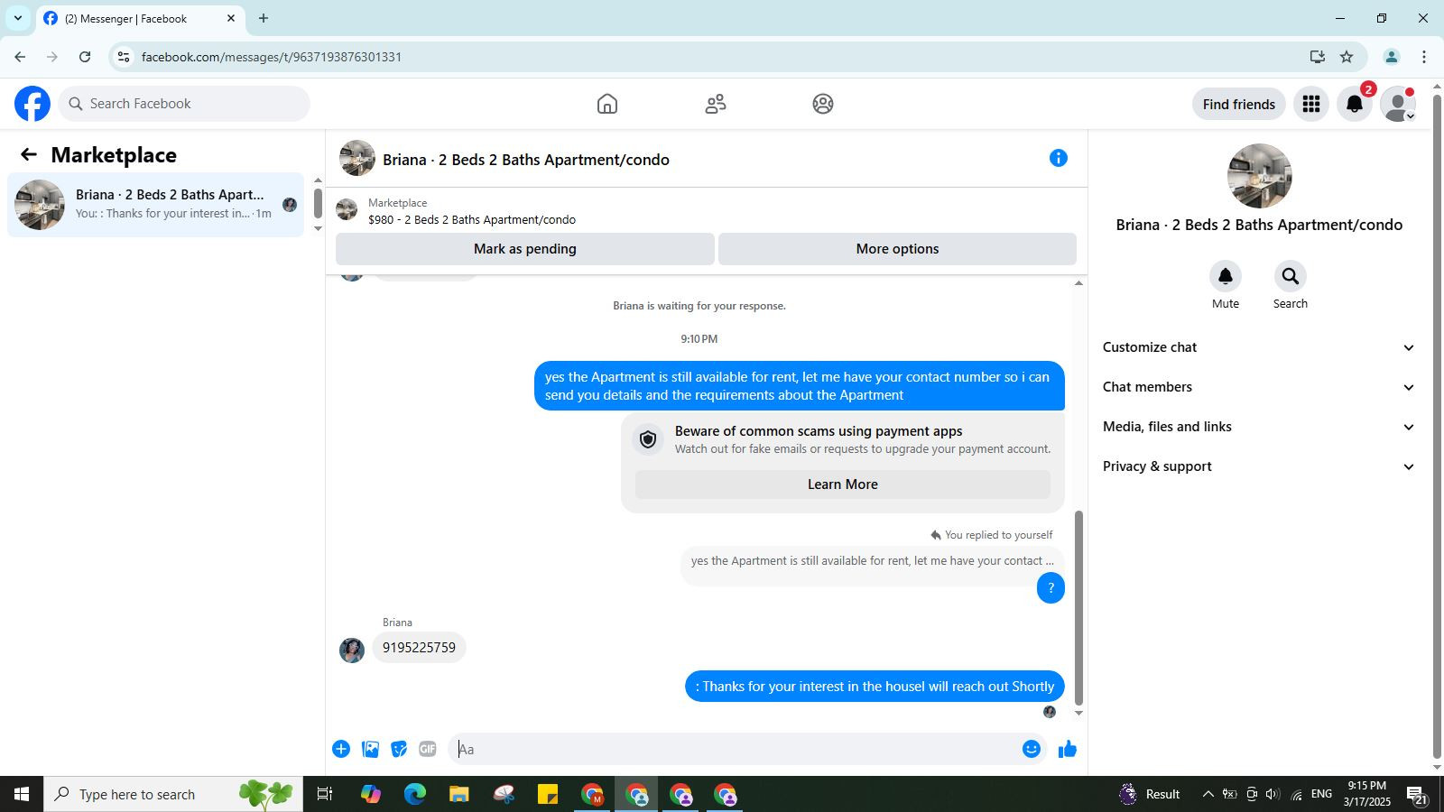Click the replied-to message preview

pos(872,561)
